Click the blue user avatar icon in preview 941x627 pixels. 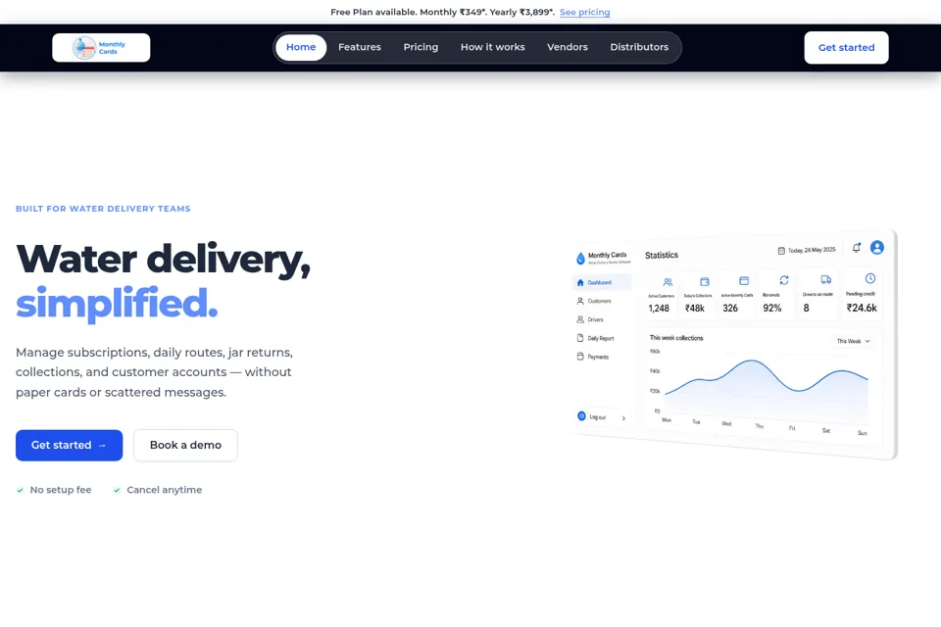[876, 247]
